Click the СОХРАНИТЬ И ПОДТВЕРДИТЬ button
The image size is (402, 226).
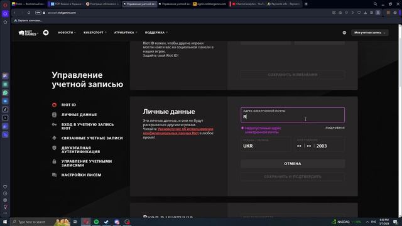point(293,176)
